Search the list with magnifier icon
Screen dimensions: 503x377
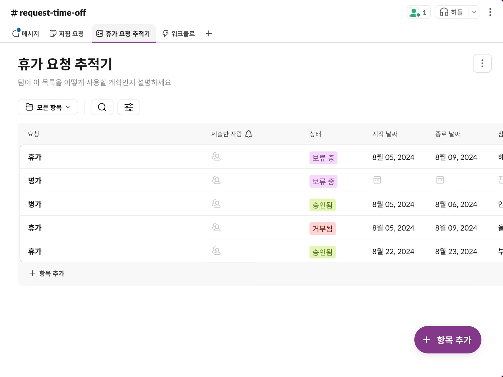point(102,107)
